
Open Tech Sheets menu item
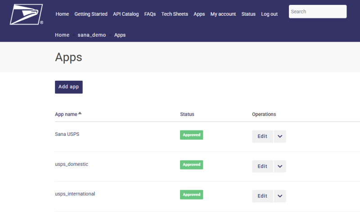click(x=175, y=14)
